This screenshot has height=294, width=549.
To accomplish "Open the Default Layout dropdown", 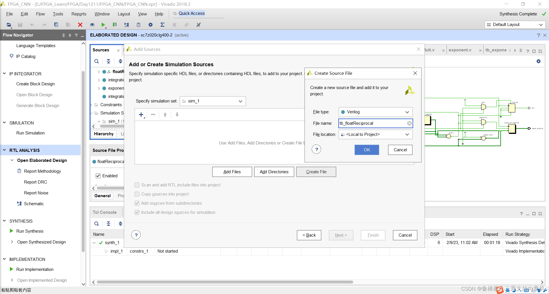I will [515, 25].
